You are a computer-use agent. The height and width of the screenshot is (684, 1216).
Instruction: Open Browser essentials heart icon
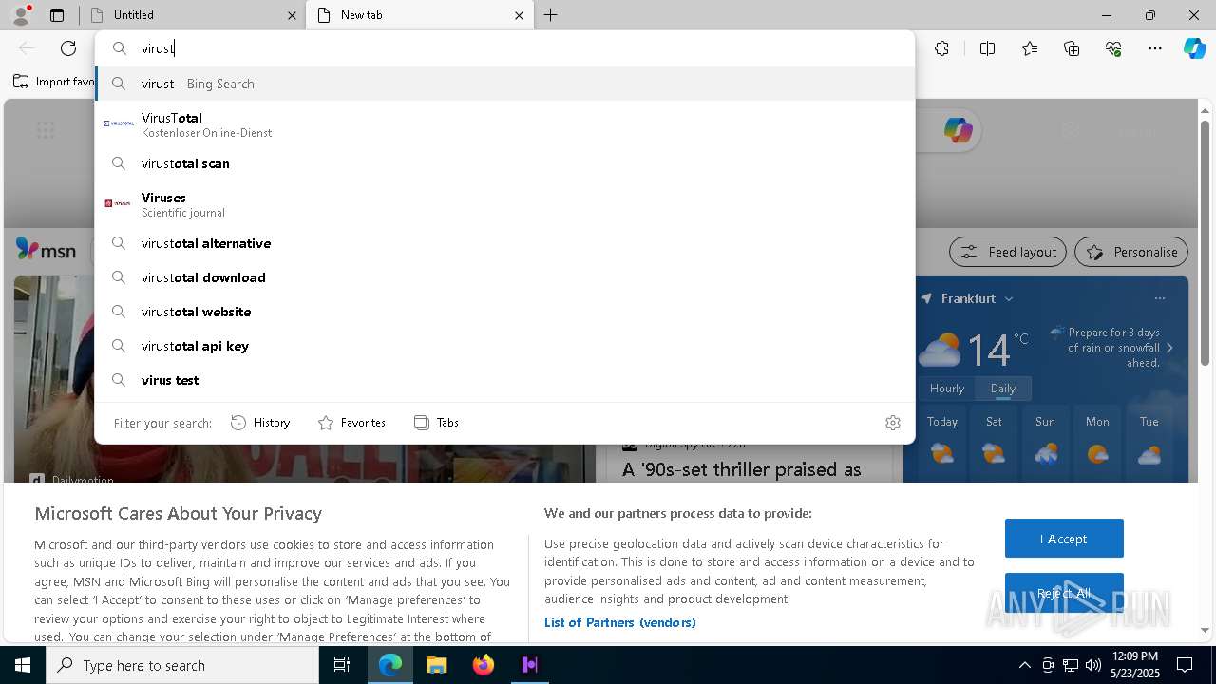[x=1113, y=48]
